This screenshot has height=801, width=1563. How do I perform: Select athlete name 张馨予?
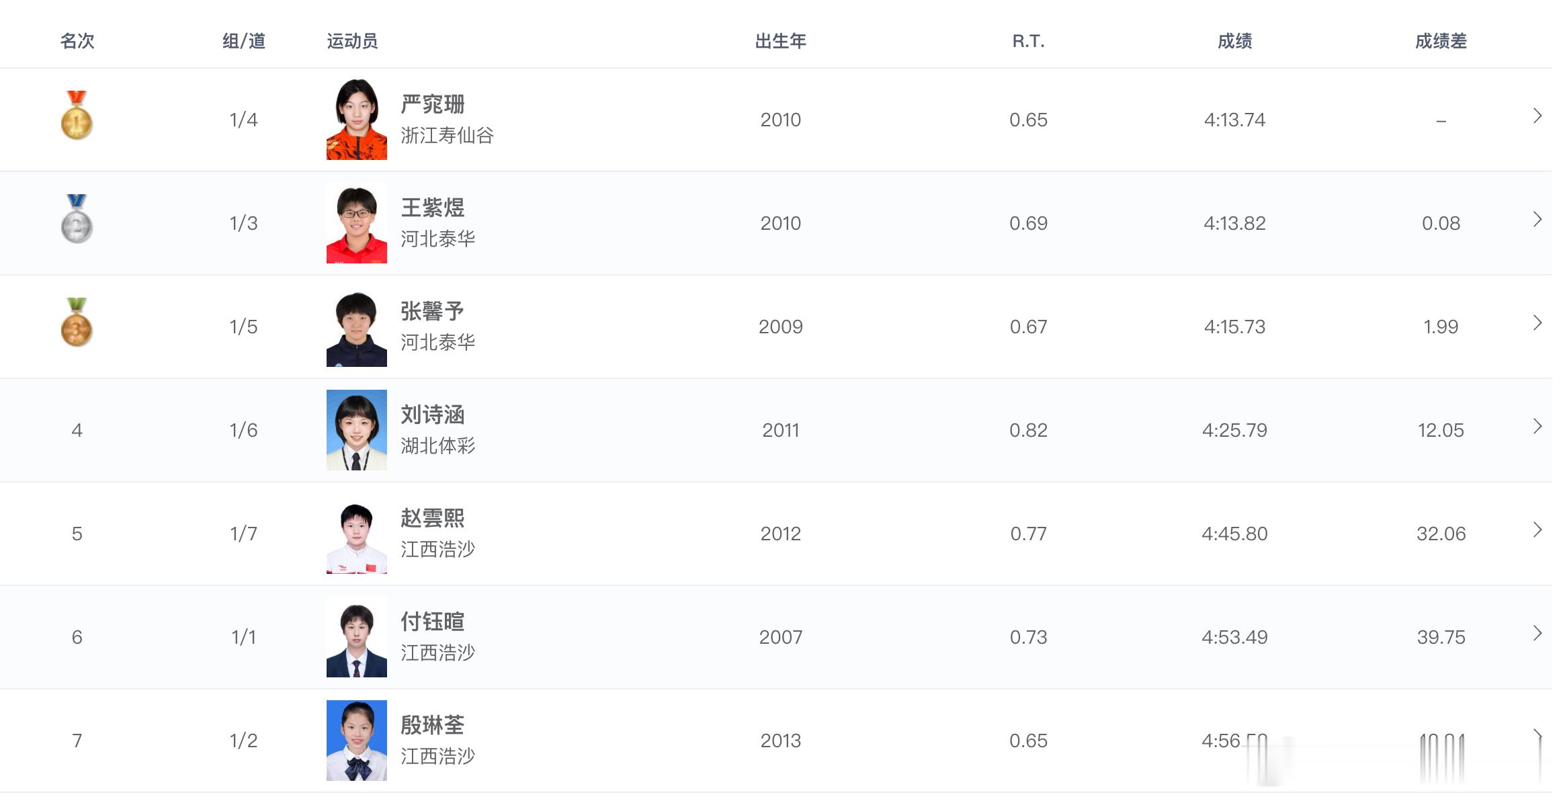[x=433, y=311]
